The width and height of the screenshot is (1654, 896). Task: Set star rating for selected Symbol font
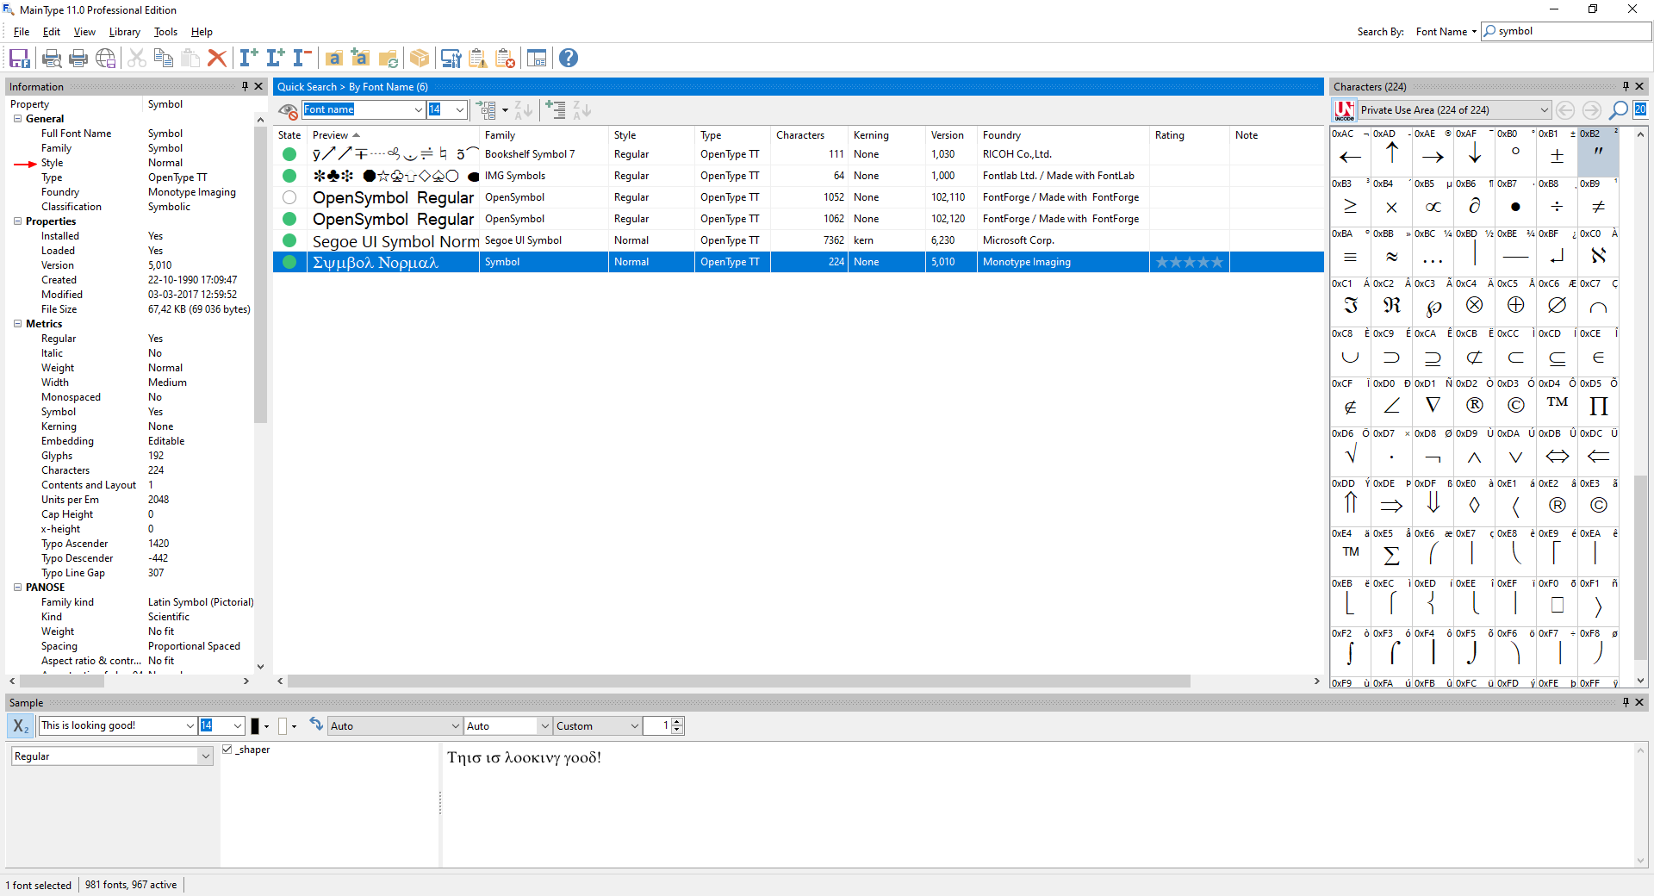click(1189, 262)
